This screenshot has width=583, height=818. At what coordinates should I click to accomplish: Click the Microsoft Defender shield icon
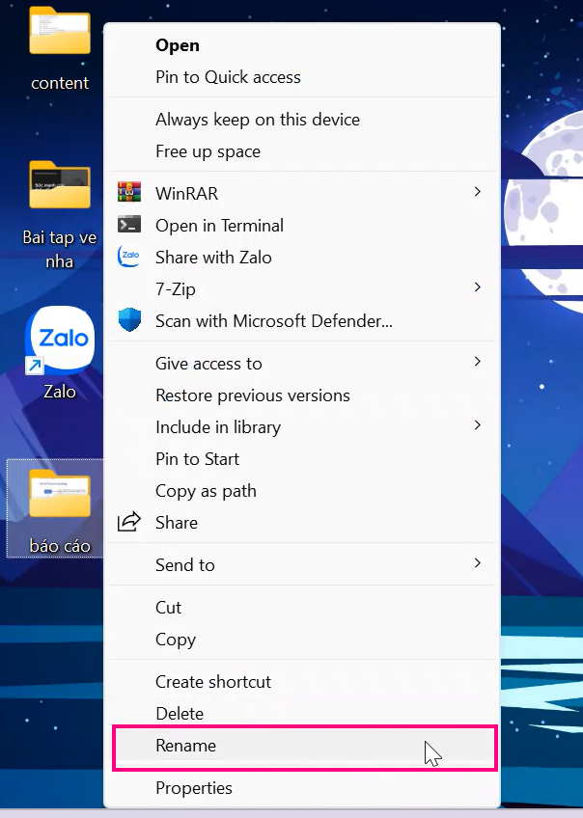[x=129, y=320]
